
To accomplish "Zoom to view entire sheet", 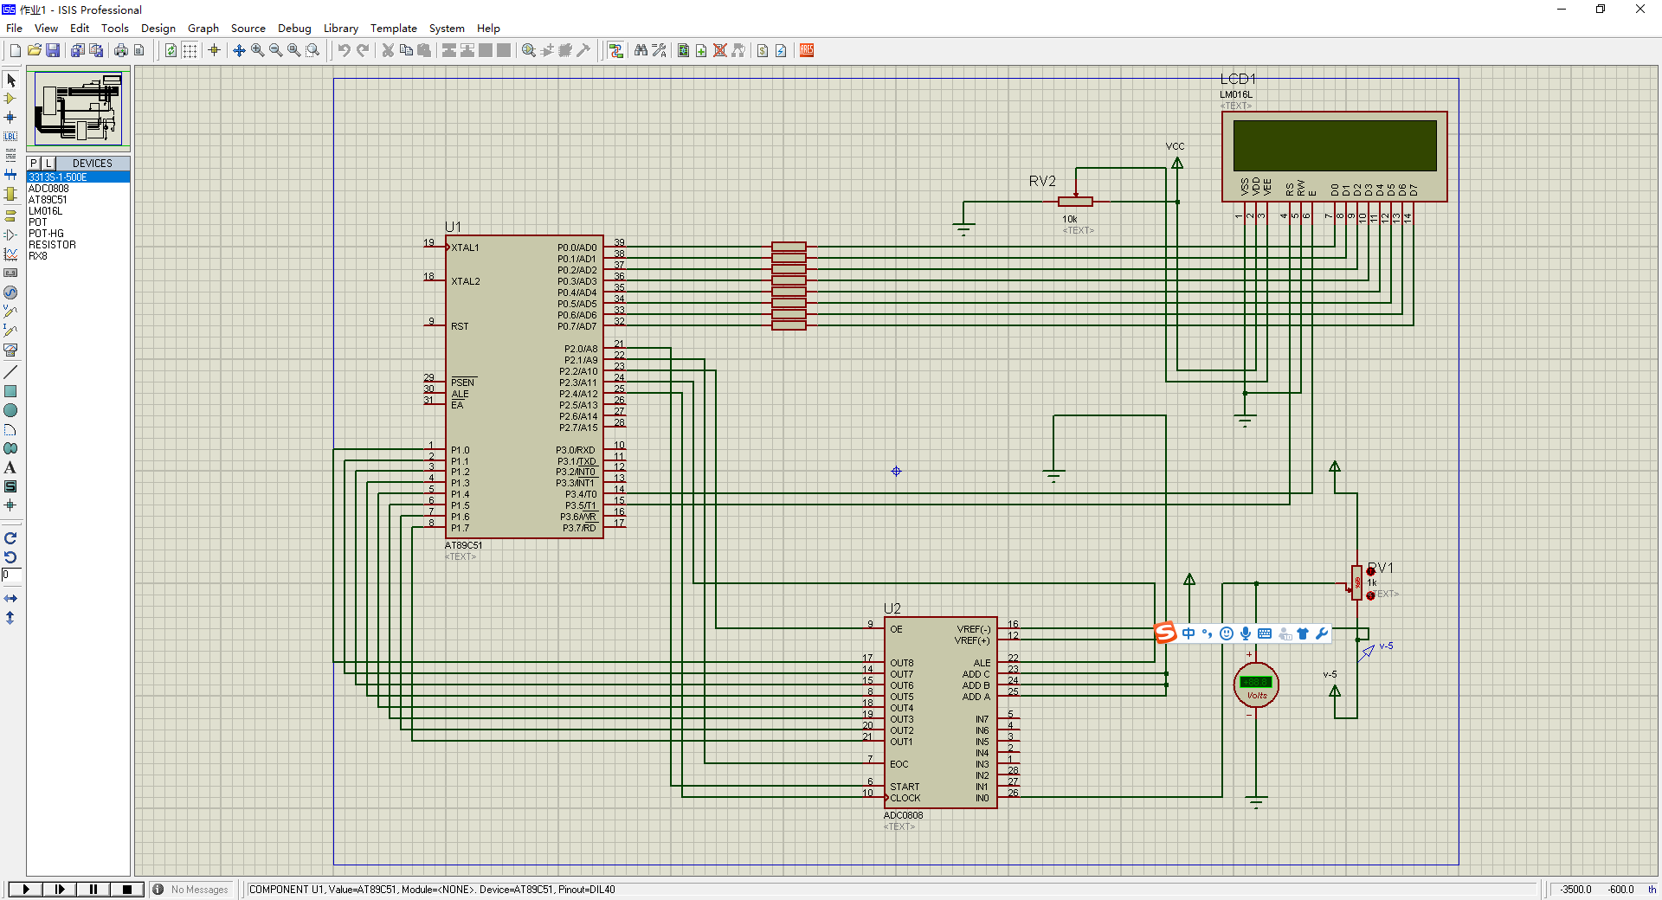I will pyautogui.click(x=294, y=50).
